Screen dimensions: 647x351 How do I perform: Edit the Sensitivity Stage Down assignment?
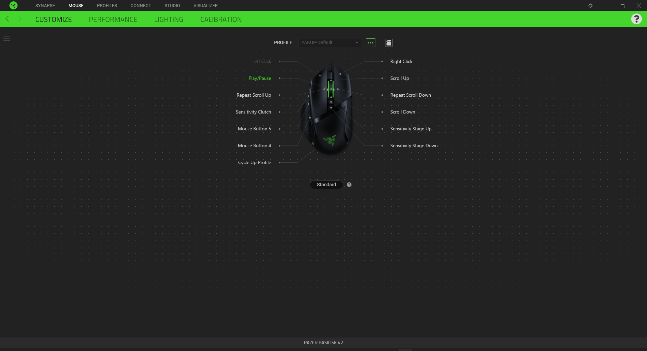tap(414, 146)
